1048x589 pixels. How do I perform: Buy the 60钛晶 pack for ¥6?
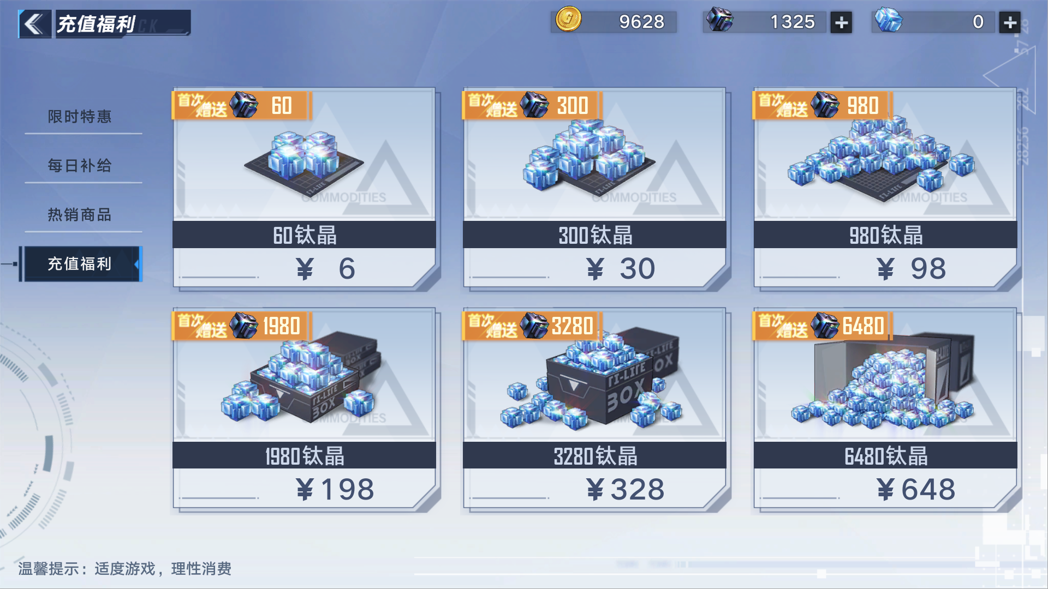(304, 188)
